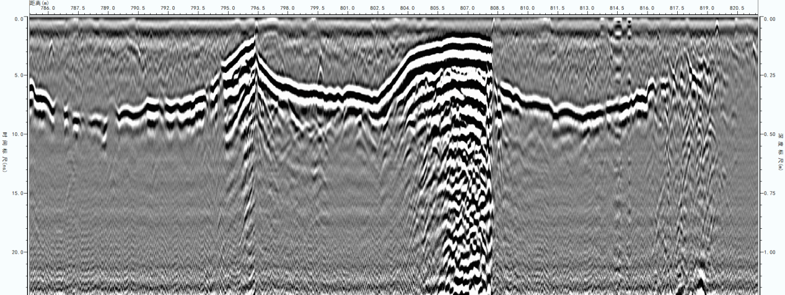Select the 813.0 distance tick label

click(587, 9)
